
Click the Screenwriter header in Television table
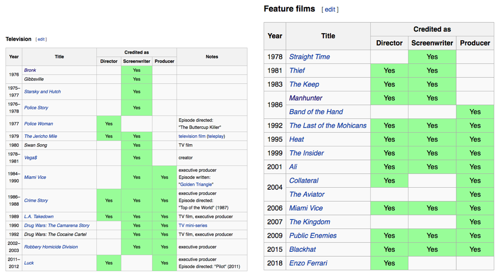point(136,61)
